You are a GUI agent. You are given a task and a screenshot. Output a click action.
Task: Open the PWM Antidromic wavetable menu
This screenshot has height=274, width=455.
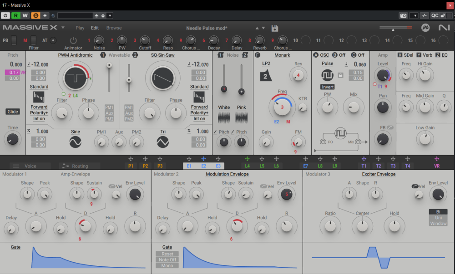pyautogui.click(x=75, y=55)
